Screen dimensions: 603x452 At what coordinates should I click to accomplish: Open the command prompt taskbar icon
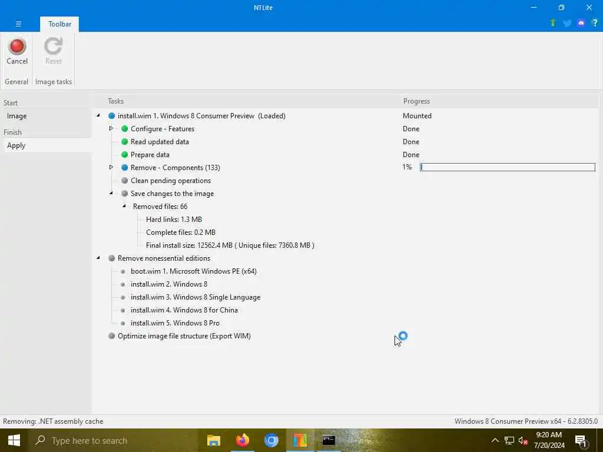[329, 440]
